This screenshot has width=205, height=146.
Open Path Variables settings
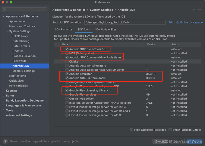click(18, 86)
